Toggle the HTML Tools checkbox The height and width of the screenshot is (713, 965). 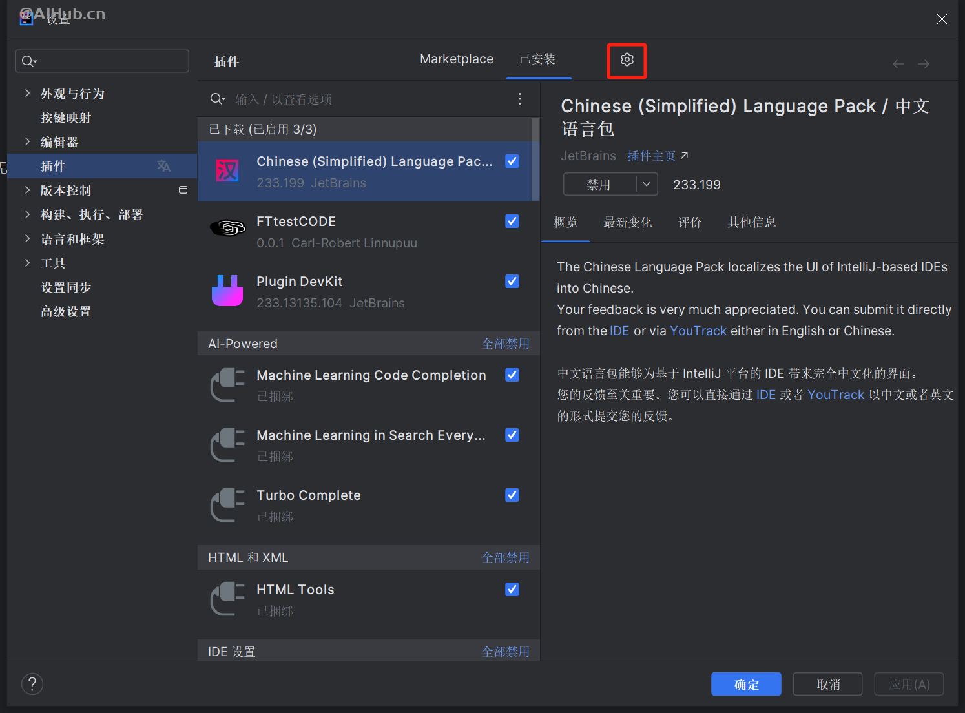click(512, 590)
